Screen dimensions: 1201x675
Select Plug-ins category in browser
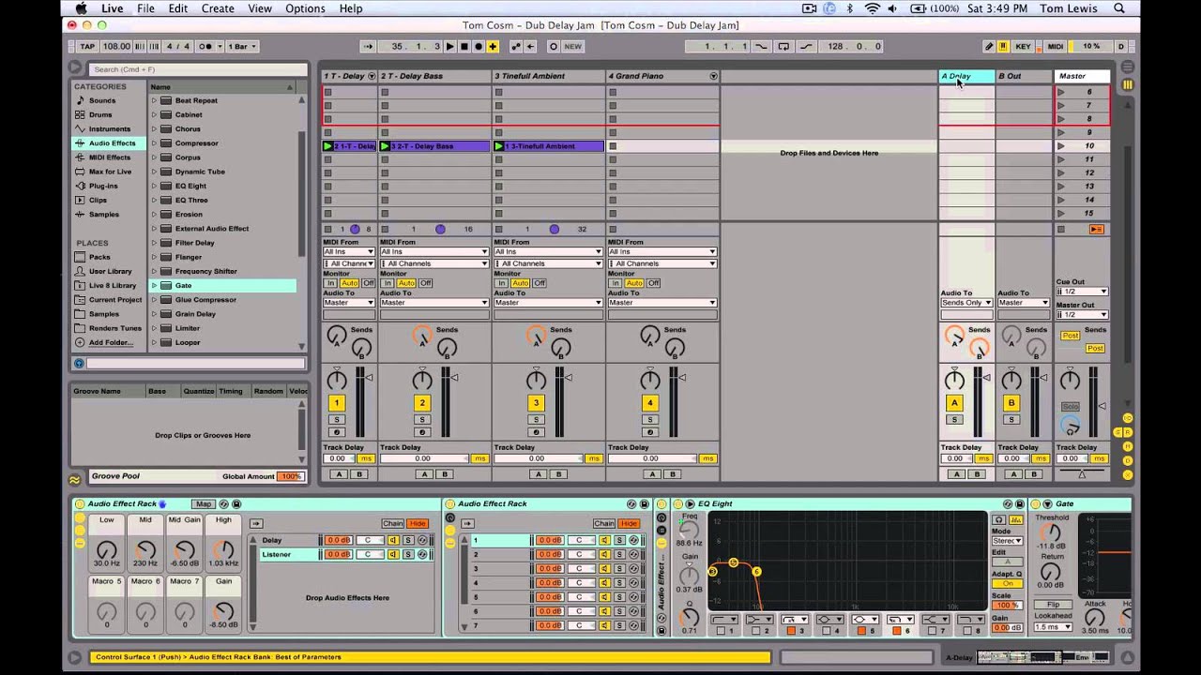pyautogui.click(x=103, y=186)
